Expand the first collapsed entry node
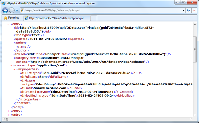199x123 pixels. [x=8, y=111]
